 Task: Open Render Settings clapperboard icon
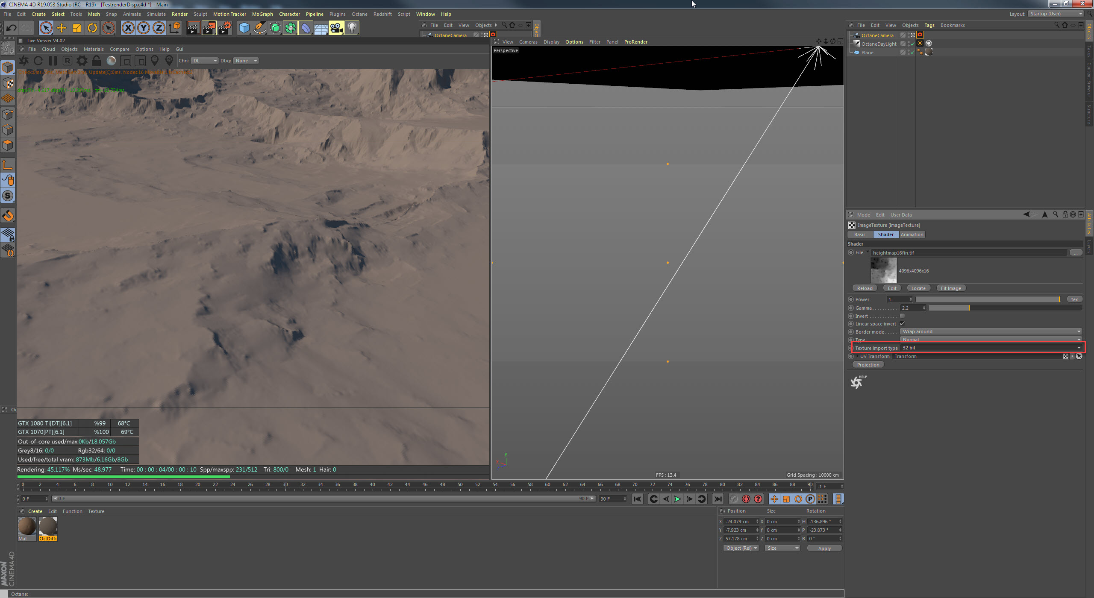point(224,28)
